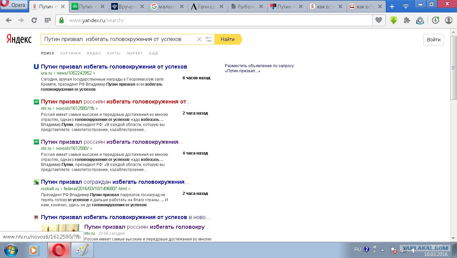Close the Google 'малахо' tab
The height and width of the screenshot is (258, 457).
181,6
